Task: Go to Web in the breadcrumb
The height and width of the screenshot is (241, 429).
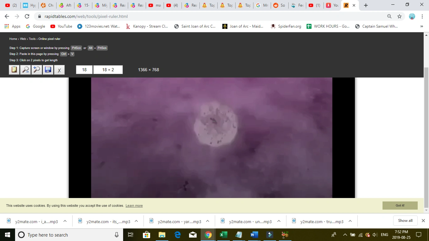Action: 23,39
